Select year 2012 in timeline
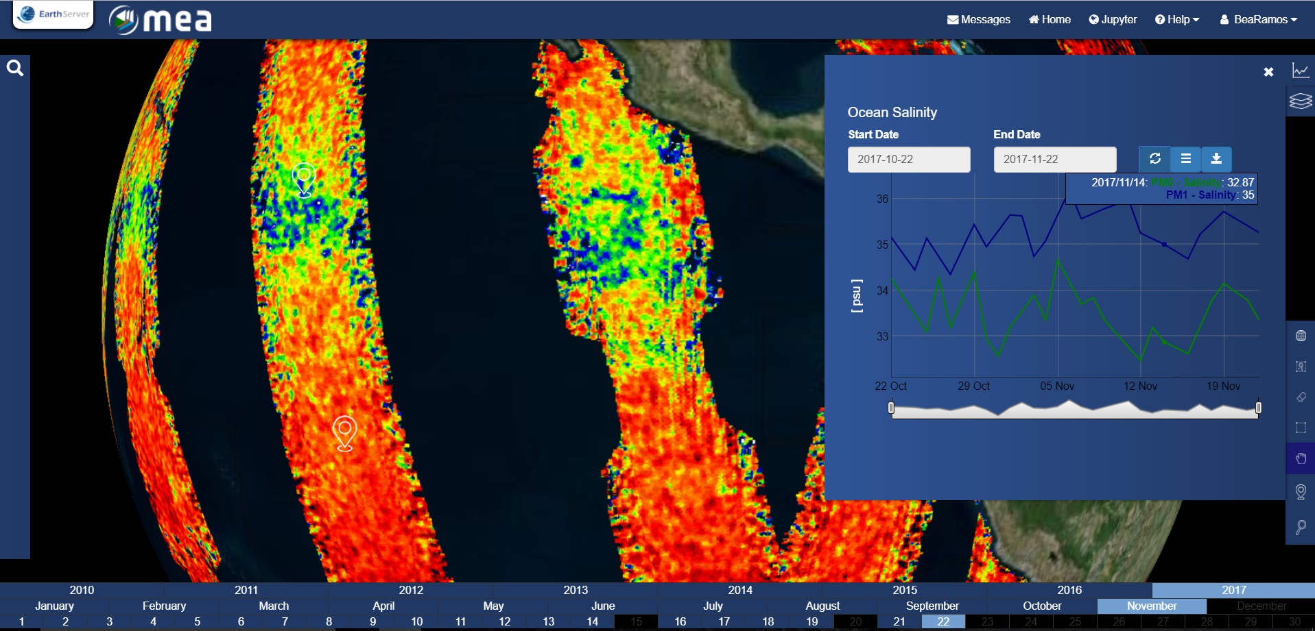The image size is (1315, 631). pos(411,590)
